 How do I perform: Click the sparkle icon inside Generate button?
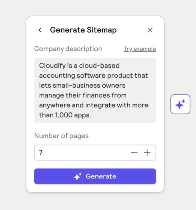click(x=78, y=176)
